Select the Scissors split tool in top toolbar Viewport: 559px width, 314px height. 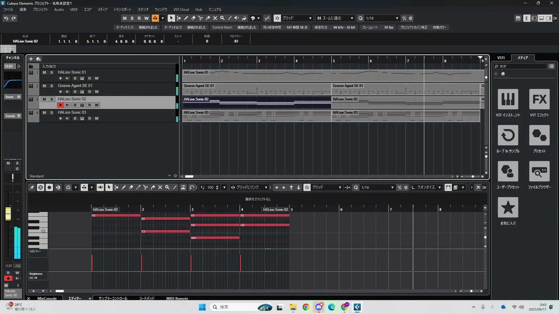coord(200,18)
